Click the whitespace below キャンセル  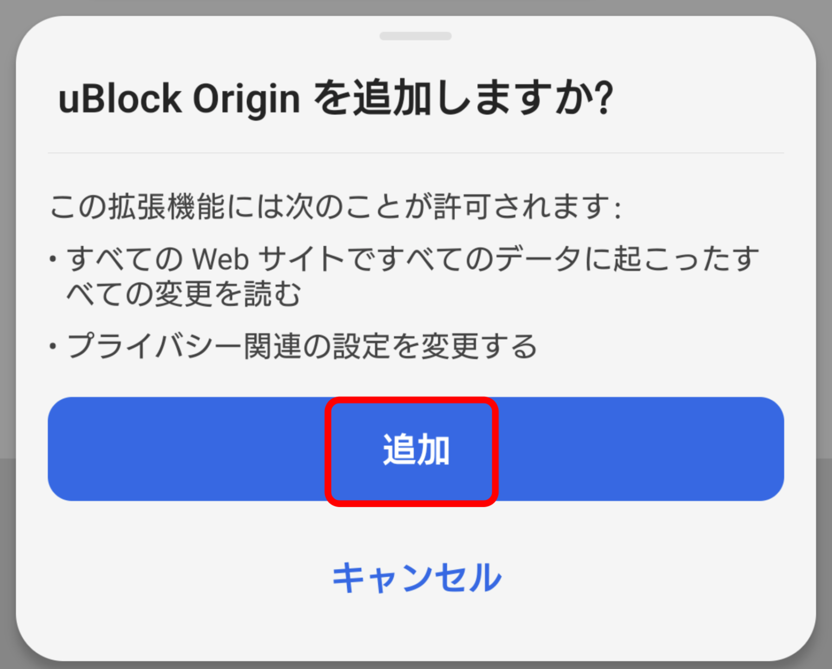(x=416, y=628)
